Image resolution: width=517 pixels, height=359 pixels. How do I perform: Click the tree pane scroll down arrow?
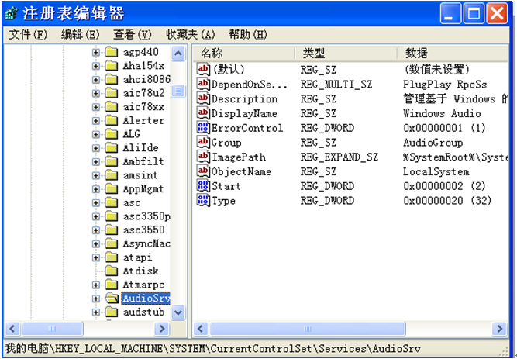tap(178, 312)
